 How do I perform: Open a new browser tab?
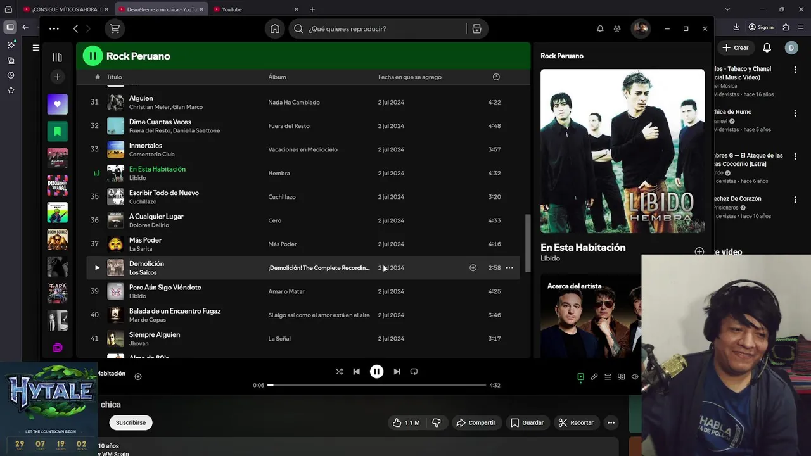point(312,9)
